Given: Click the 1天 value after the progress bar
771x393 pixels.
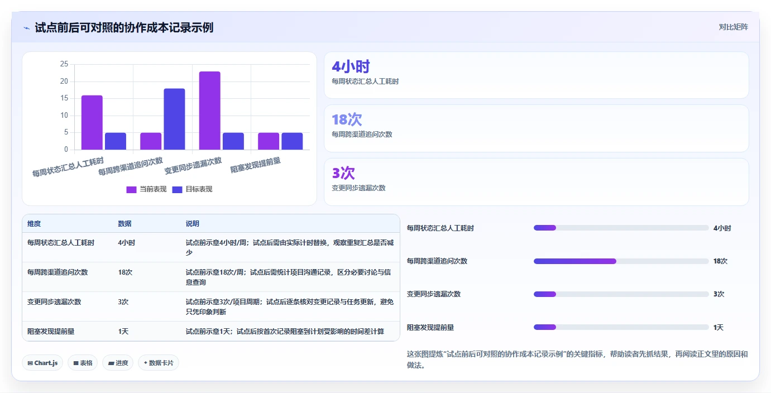Looking at the screenshot, I should point(719,328).
